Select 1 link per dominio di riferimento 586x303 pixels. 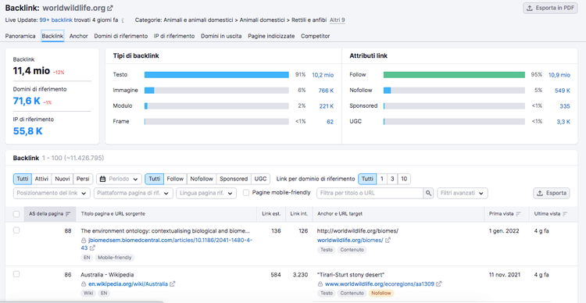[381, 179]
